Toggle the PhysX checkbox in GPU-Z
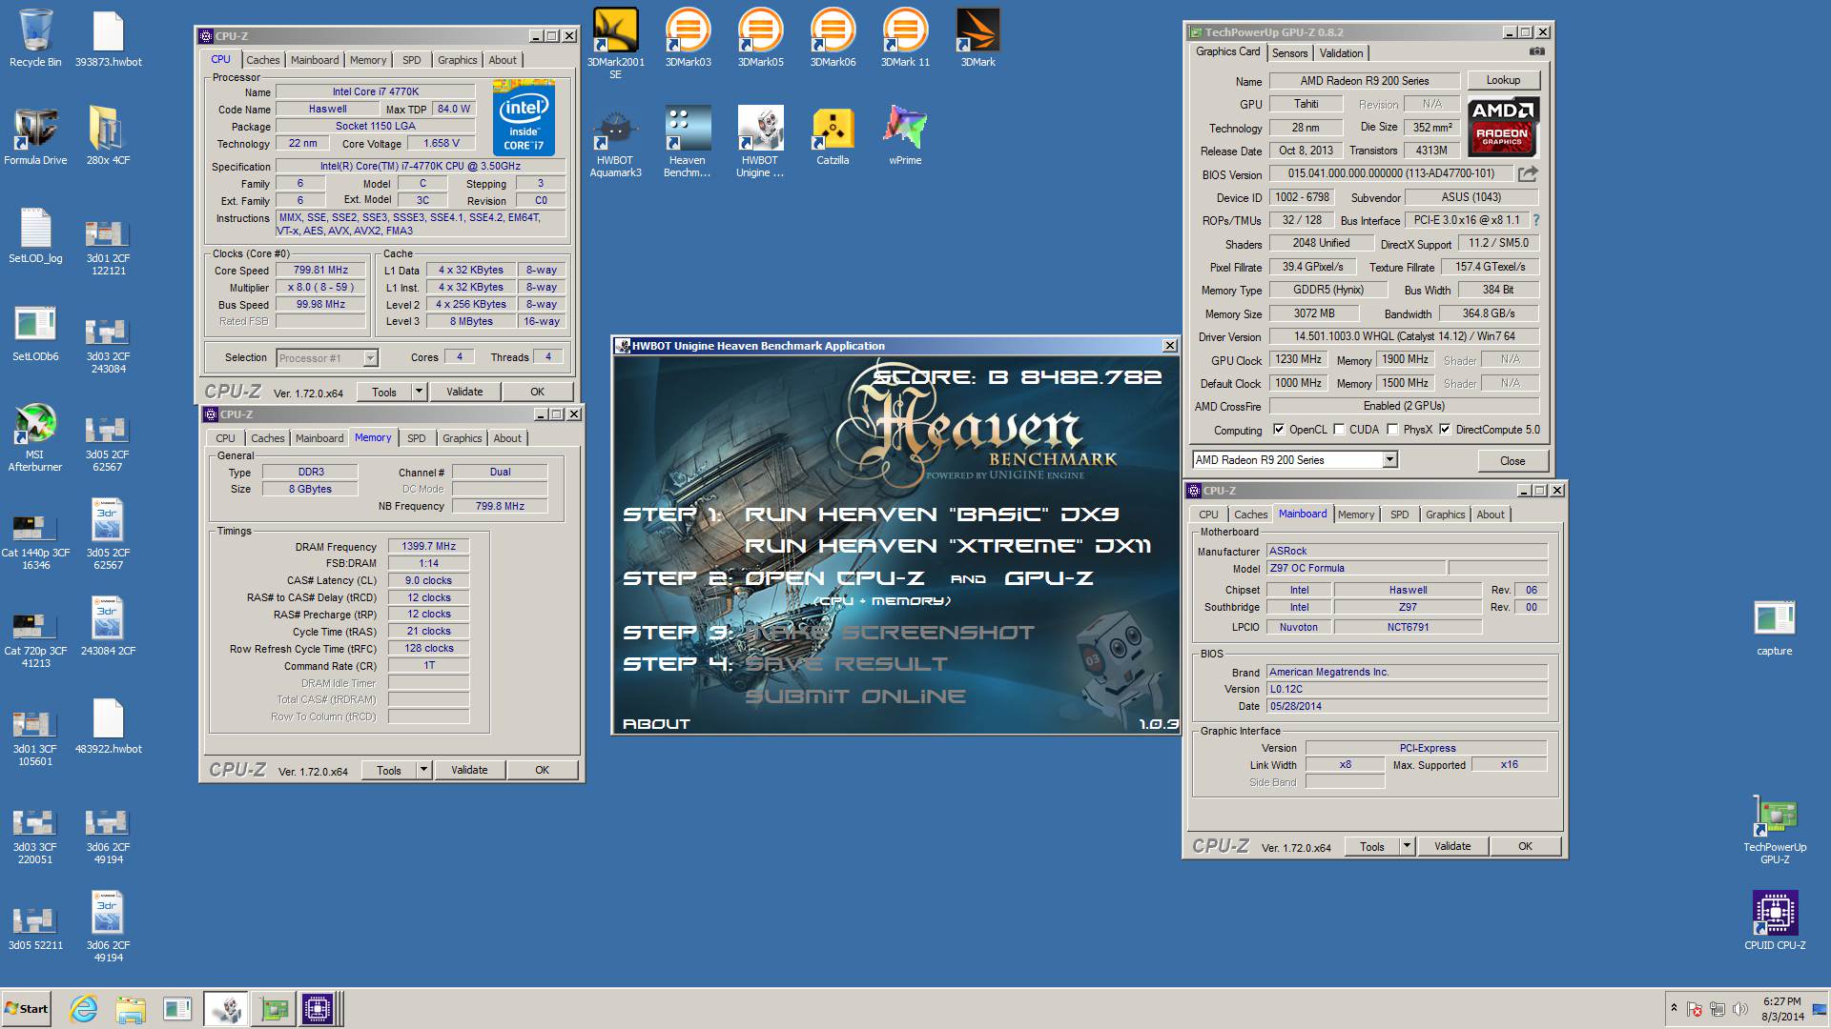This screenshot has width=1831, height=1029. pos(1392,430)
